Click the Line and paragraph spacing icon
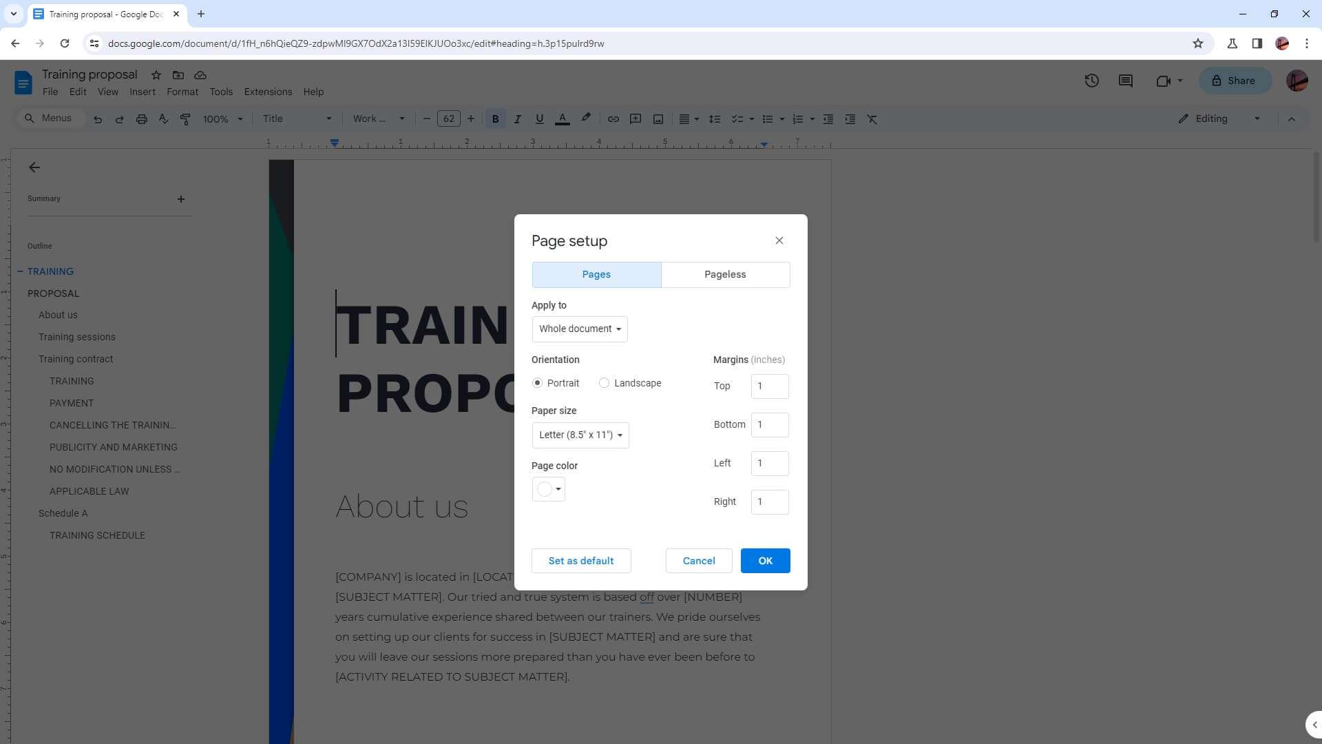The height and width of the screenshot is (744, 1322). (x=714, y=119)
